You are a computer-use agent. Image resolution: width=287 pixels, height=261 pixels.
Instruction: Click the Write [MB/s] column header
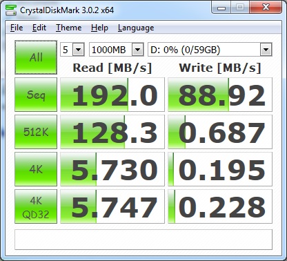[x=220, y=68]
